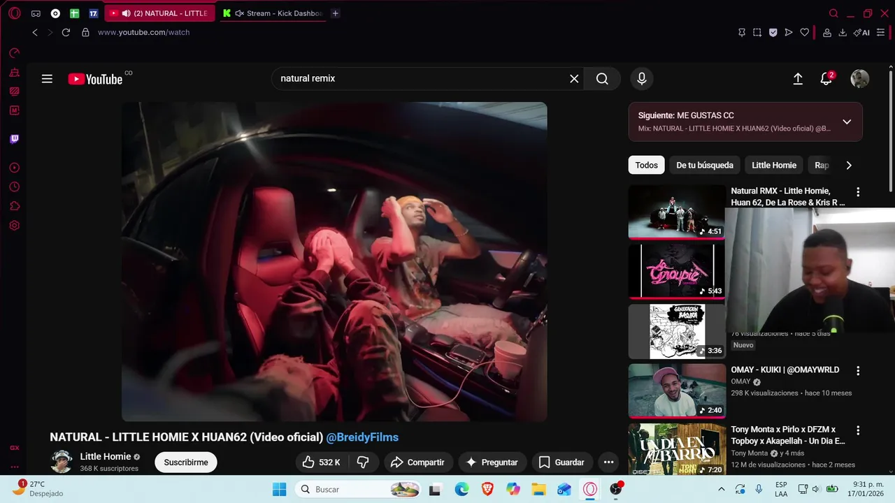Viewport: 895px width, 503px height.
Task: Open the browser downloads icon
Action: [843, 32]
